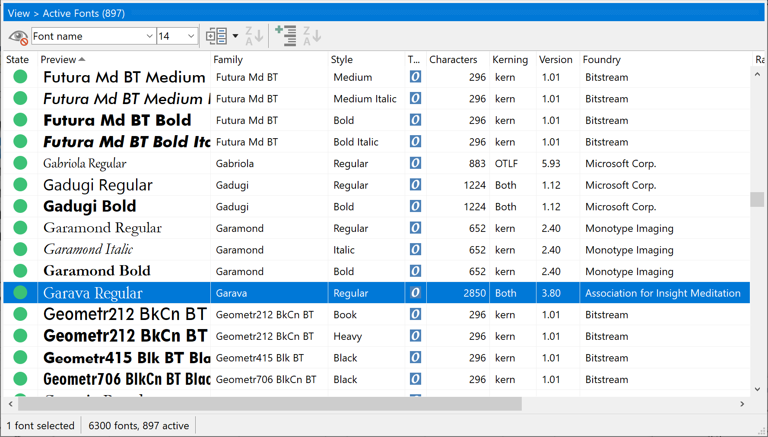Click OpenType icon in Gadugi Bold row
Viewport: 768px width, 437px height.
click(x=416, y=206)
